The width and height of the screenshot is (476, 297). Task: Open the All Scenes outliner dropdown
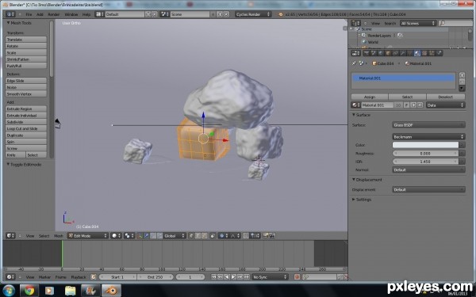click(418, 23)
